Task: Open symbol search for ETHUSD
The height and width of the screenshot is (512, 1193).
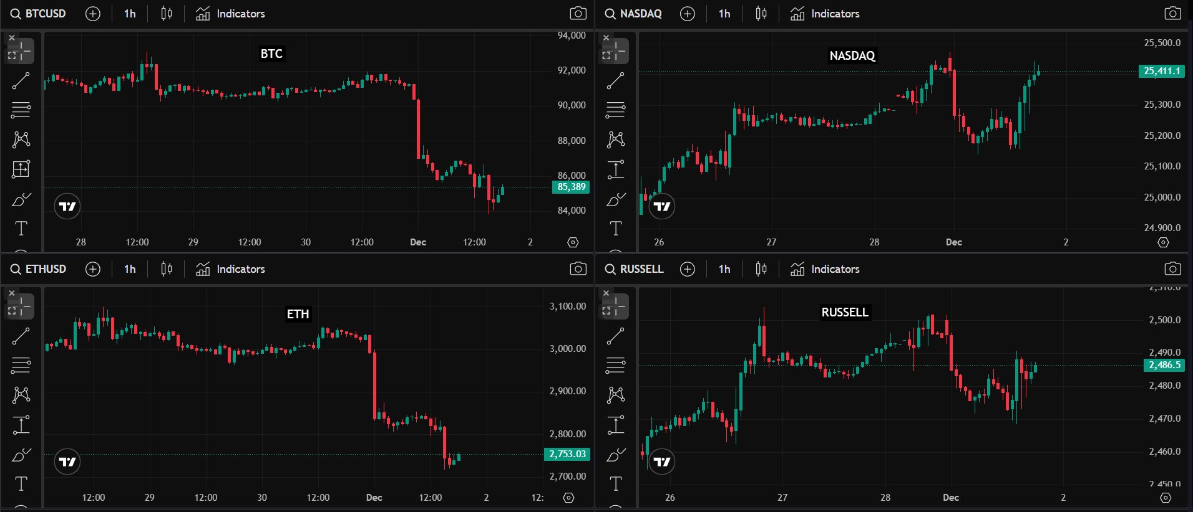Action: tap(39, 268)
